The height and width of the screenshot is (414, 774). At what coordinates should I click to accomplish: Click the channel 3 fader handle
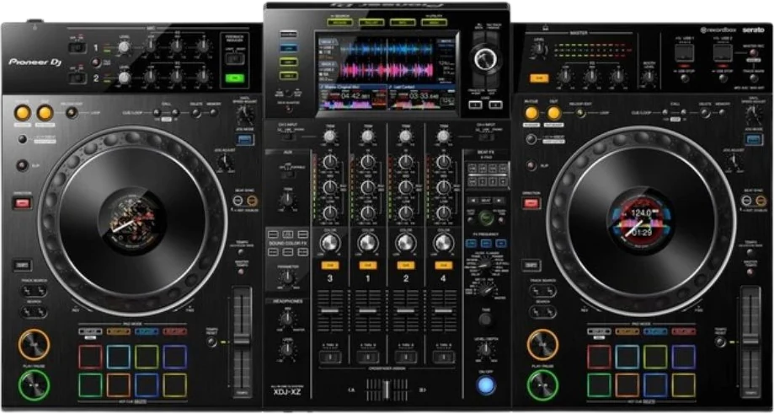coord(330,311)
